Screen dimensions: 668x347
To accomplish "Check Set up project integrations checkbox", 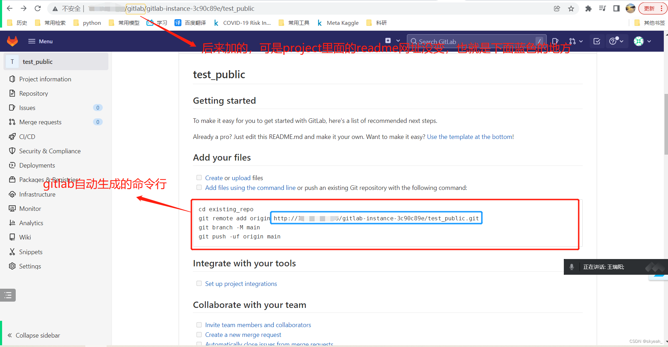I will [x=199, y=283].
